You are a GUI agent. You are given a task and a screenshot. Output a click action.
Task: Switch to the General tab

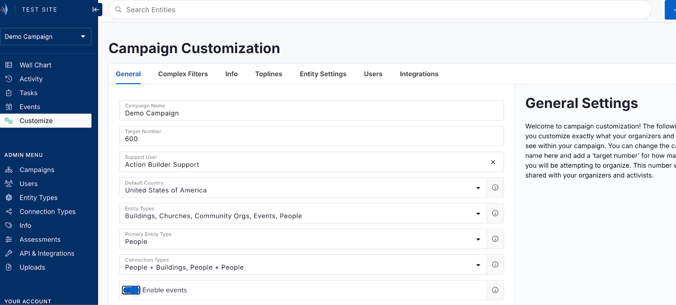pos(128,74)
